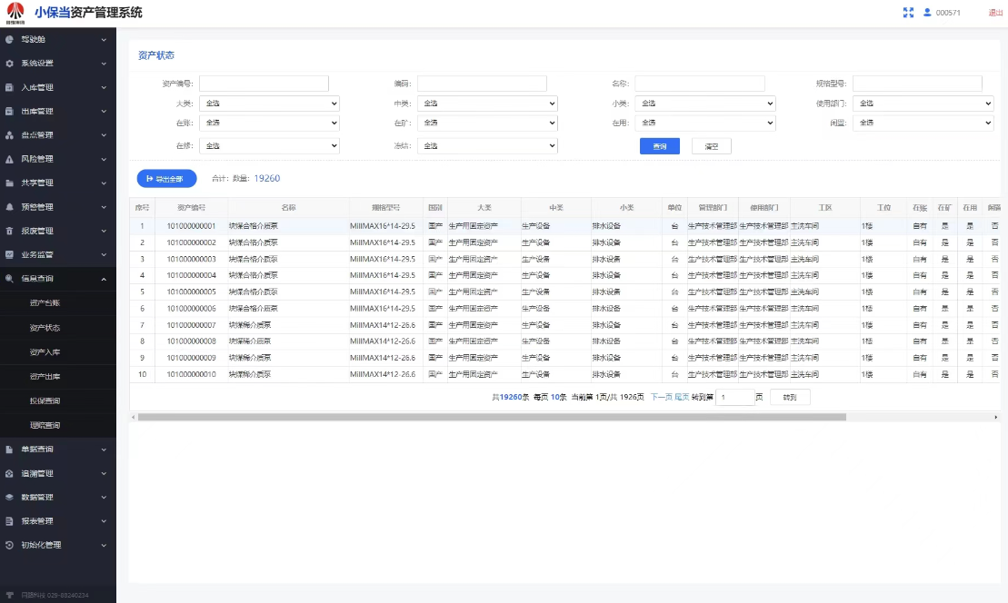Click the warning triangle icon for 风险管理

pos(9,159)
